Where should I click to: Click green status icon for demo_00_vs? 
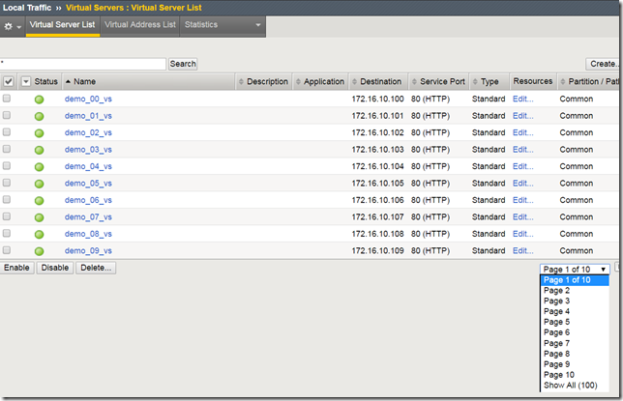pyautogui.click(x=39, y=100)
